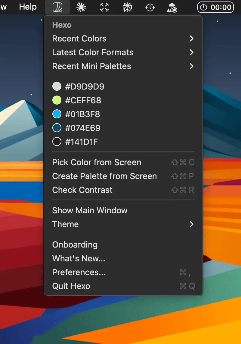Click Check Contrast menu item
241x344 pixels.
click(82, 190)
